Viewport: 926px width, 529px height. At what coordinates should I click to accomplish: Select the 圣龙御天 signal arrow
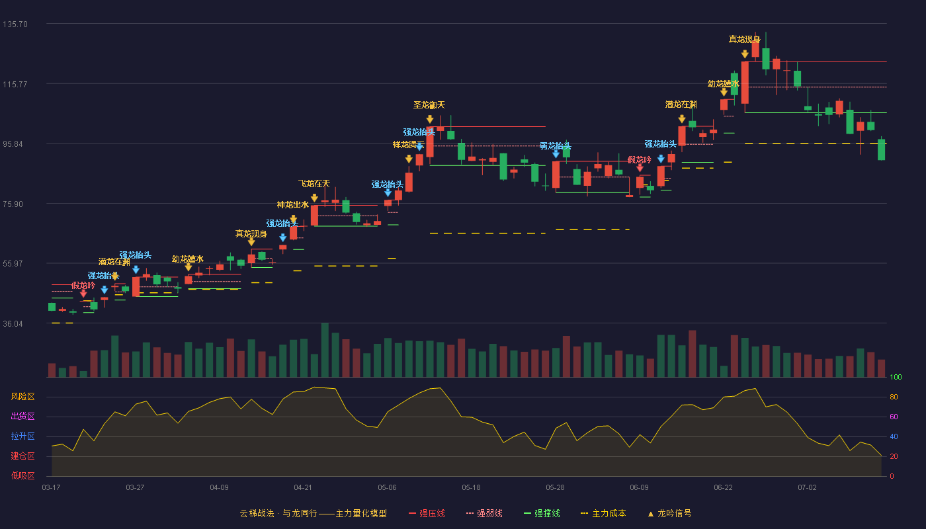(x=430, y=120)
